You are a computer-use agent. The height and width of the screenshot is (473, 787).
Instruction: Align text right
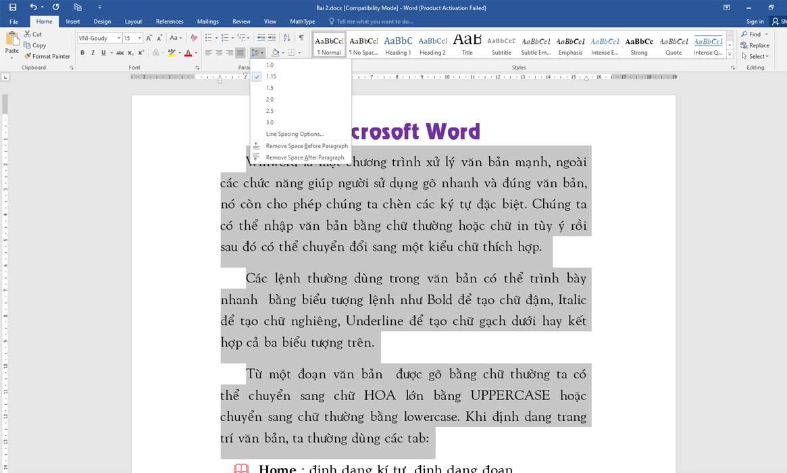coord(230,53)
